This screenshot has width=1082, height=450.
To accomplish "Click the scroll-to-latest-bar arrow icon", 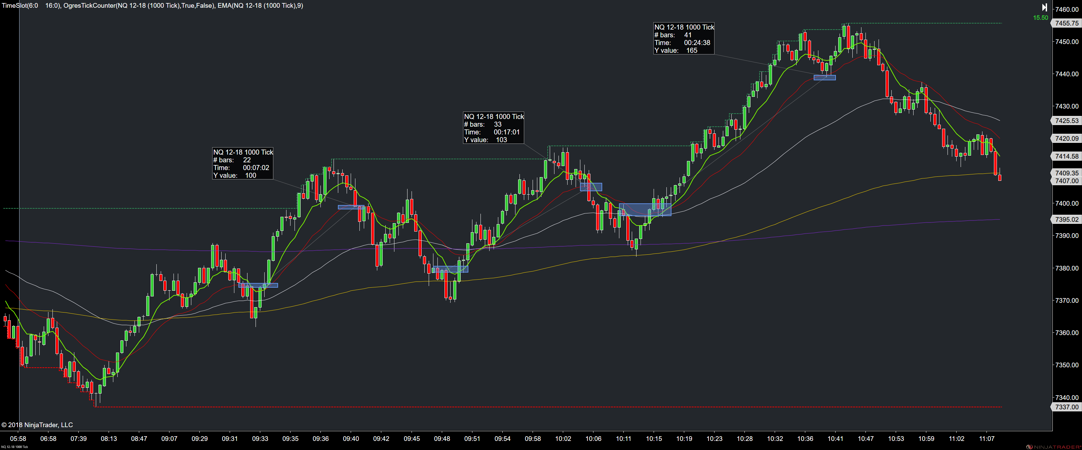I will click(x=1044, y=7).
